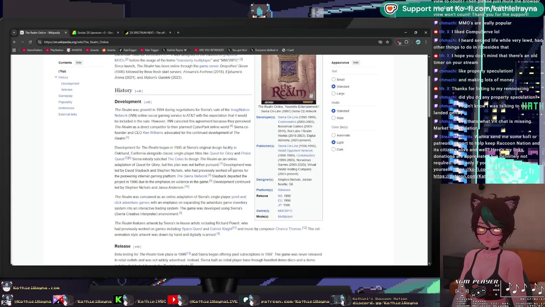The width and height of the screenshot is (545, 307).
Task: Open the tab search dropdown arrow
Action: coord(14,32)
